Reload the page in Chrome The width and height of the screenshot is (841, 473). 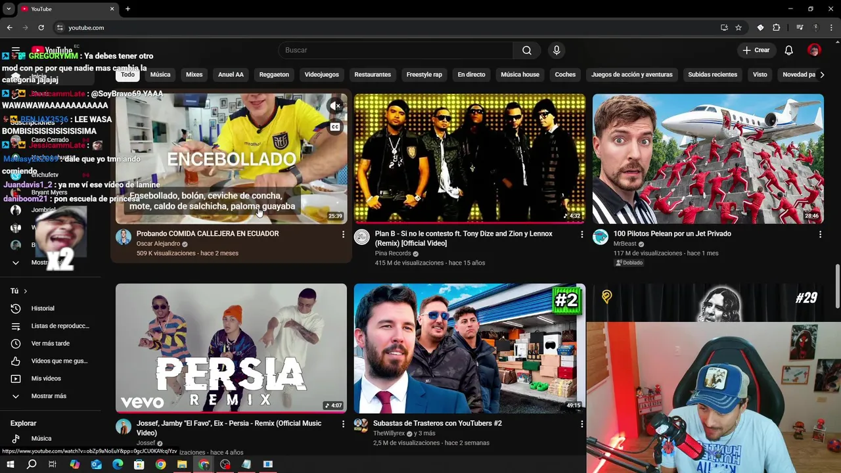click(x=41, y=28)
